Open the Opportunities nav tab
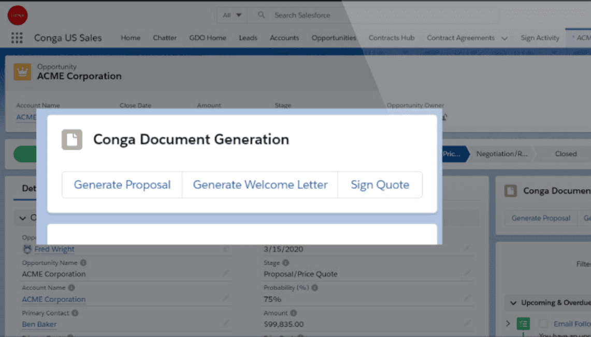This screenshot has height=337, width=591. (334, 38)
